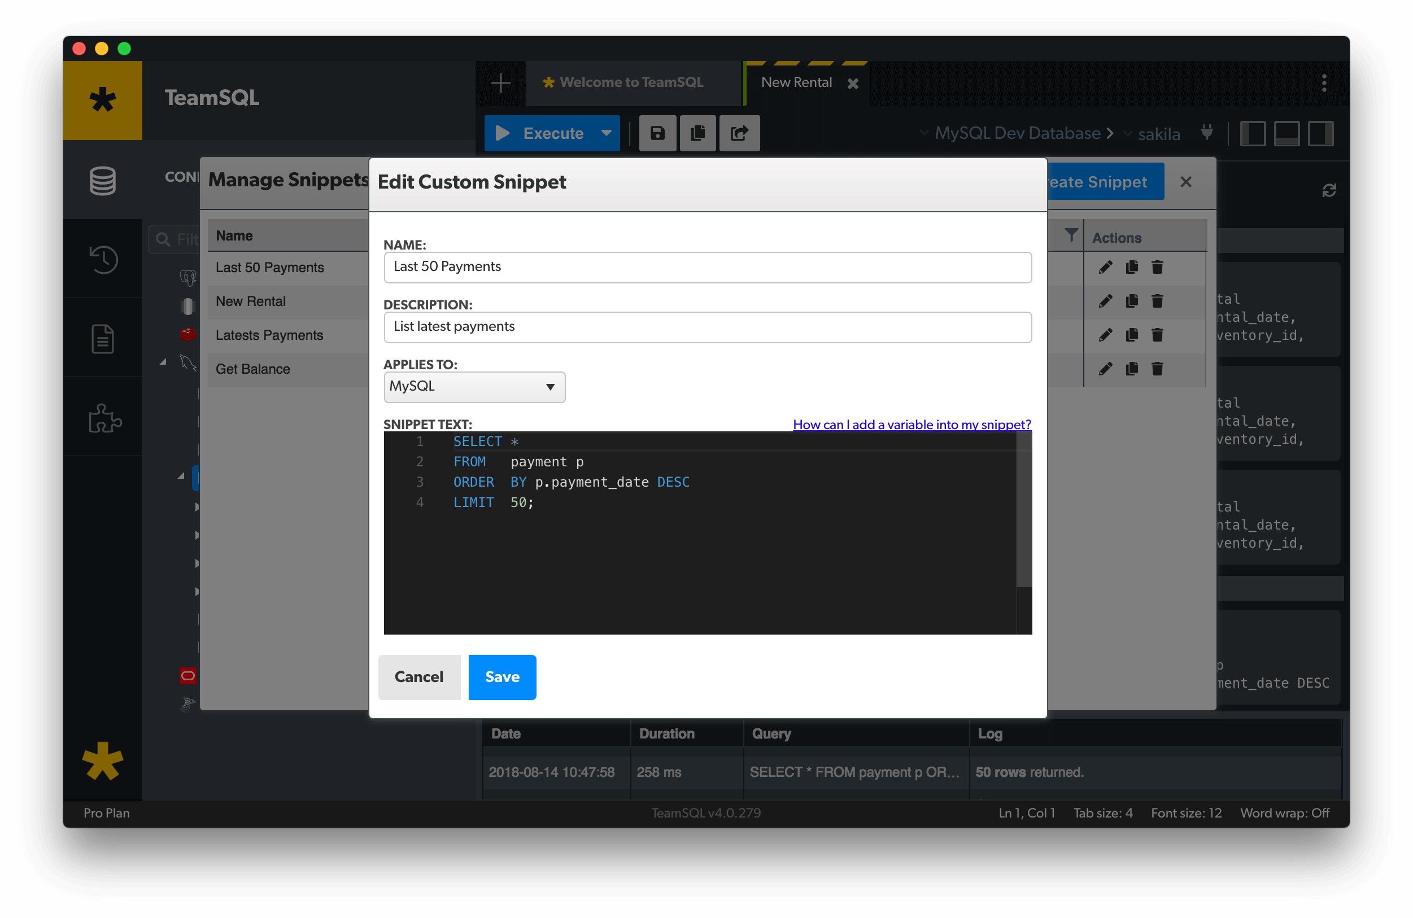The image size is (1413, 918).
Task: Click into the Description input field
Action: coord(706,327)
